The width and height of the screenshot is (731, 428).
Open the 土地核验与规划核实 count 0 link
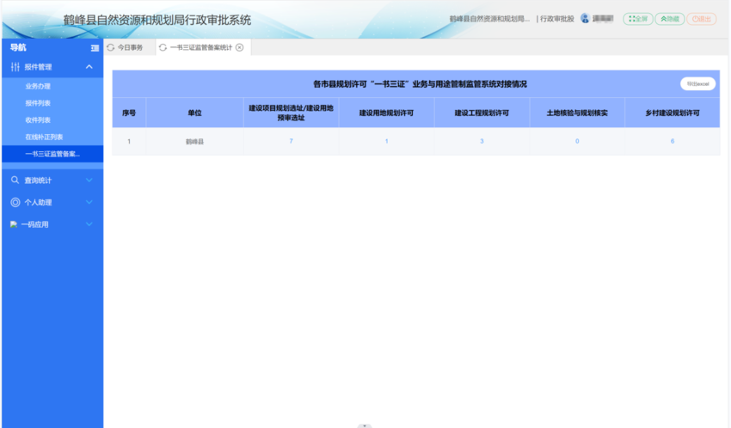[x=577, y=141]
